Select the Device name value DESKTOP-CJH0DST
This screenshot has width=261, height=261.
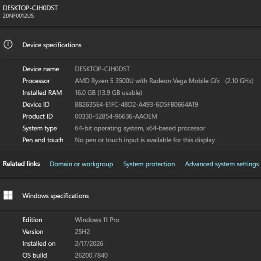tap(102, 69)
